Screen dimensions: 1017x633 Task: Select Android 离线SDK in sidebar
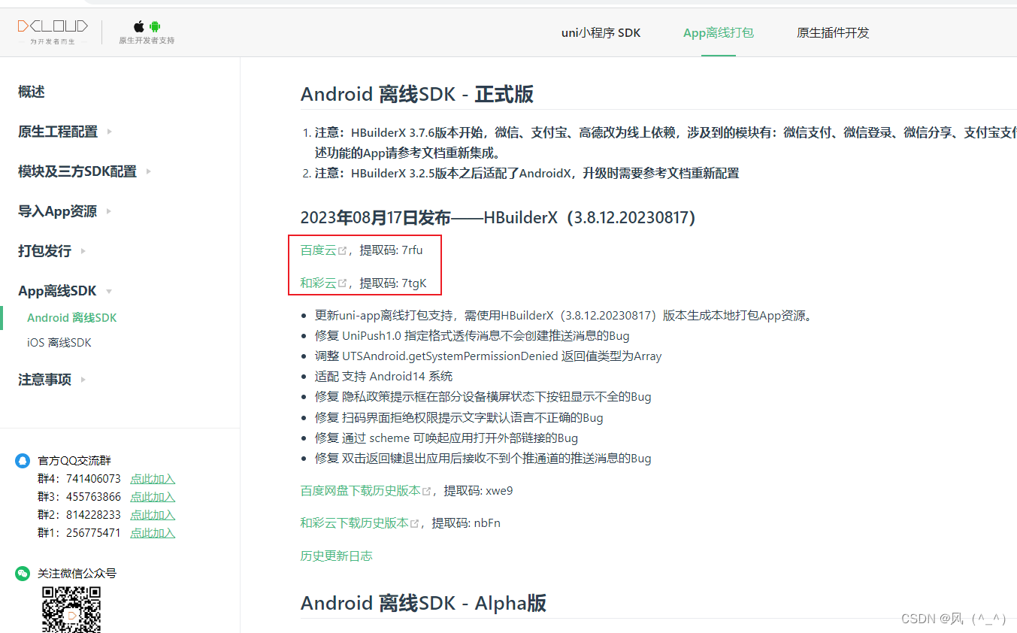pyautogui.click(x=72, y=318)
